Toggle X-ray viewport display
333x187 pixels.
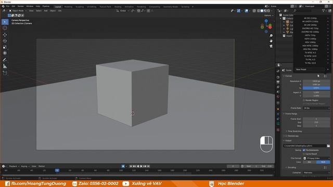pyautogui.click(x=254, y=10)
